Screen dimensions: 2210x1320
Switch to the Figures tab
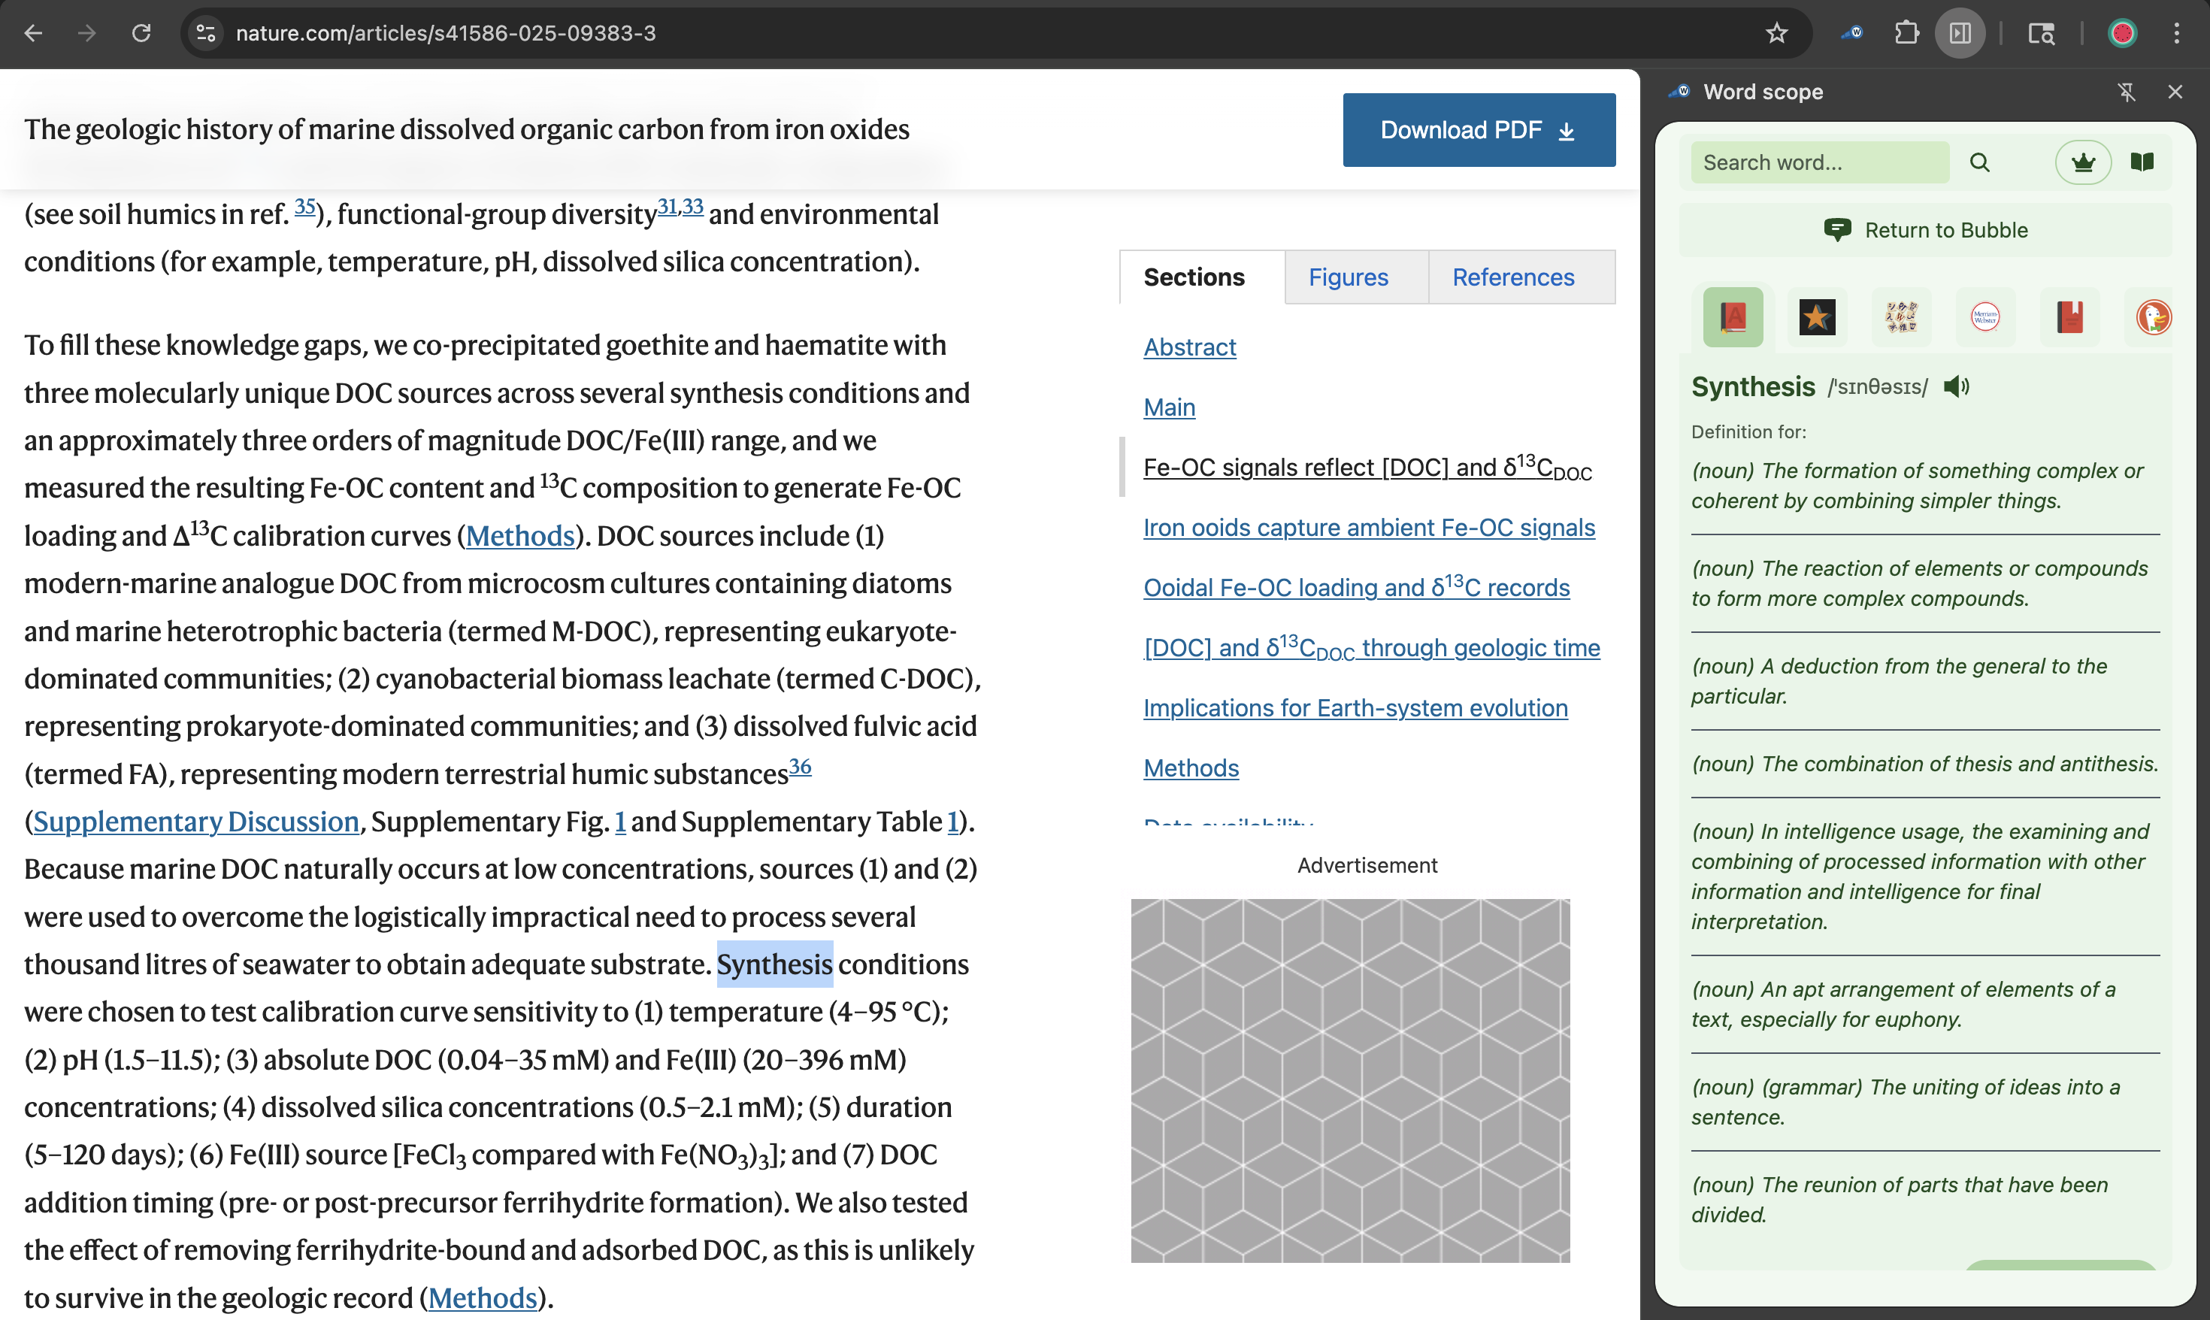(1347, 277)
